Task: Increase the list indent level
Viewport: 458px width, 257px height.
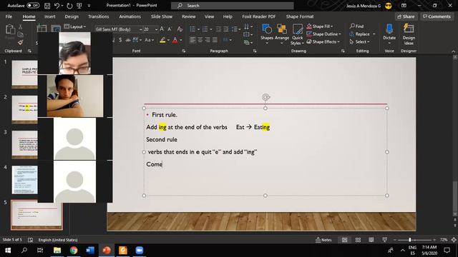Action: tap(226, 29)
